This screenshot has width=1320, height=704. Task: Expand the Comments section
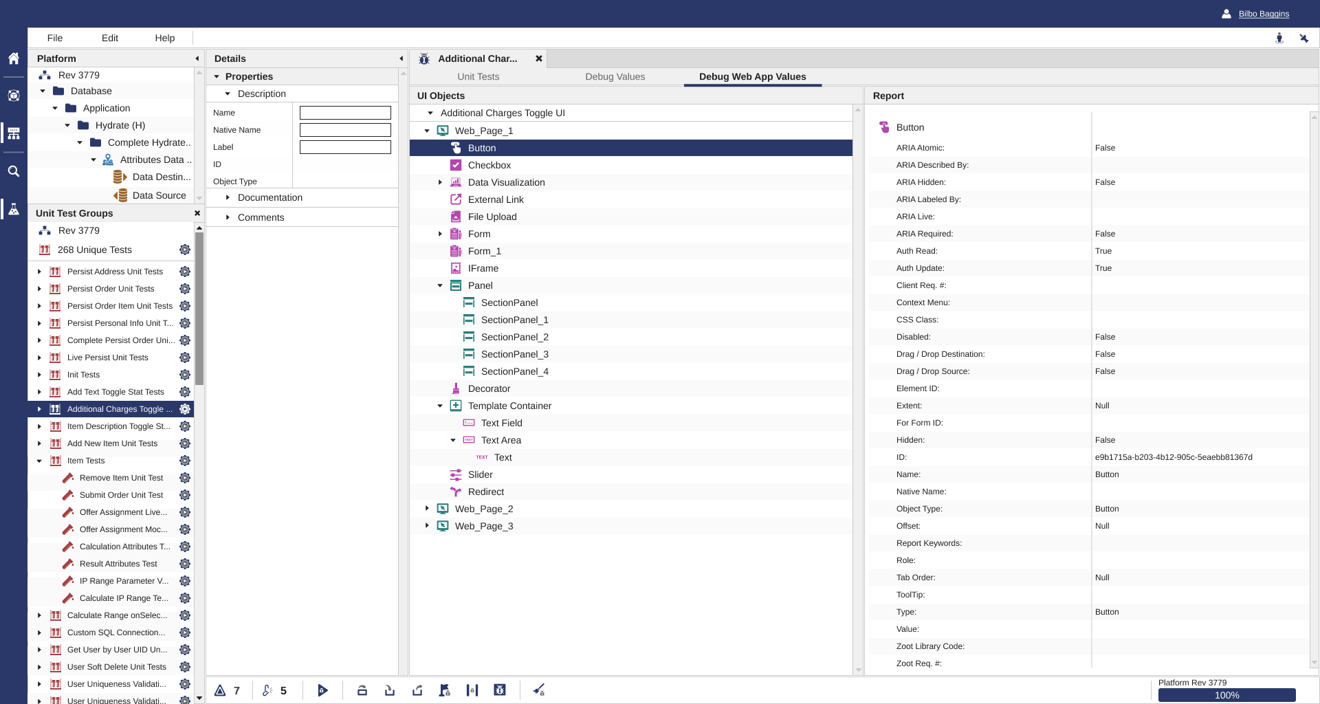point(228,217)
